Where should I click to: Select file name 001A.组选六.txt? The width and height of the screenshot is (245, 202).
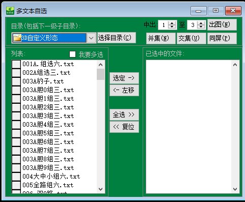48,64
